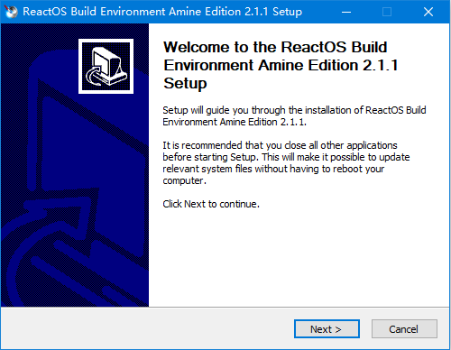Click the 'Click Next to continue.' text
Viewport: 451px width, 350px height.
[x=211, y=204]
